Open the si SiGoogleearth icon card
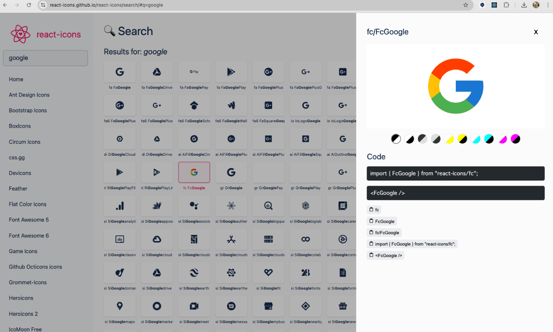The width and height of the screenshot is (553, 332). click(x=194, y=273)
